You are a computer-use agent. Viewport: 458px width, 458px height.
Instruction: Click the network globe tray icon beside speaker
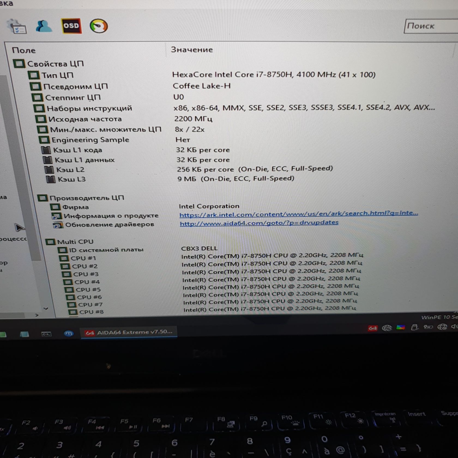[442, 327]
